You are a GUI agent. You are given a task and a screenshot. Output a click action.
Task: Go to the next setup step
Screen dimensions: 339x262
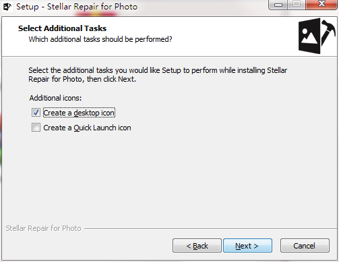247,246
